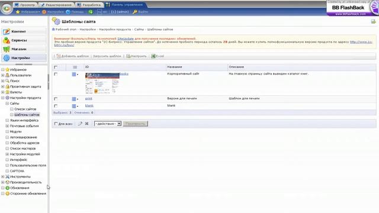The image size is (379, 213).
Task: Open action menu for blank row
Action: point(75,106)
